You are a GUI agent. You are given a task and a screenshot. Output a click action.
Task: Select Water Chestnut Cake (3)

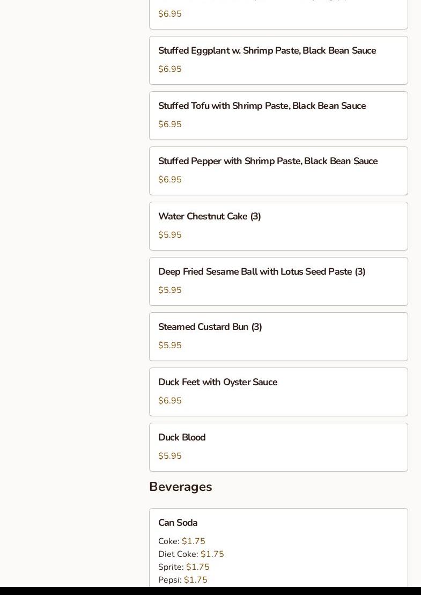coord(278,226)
